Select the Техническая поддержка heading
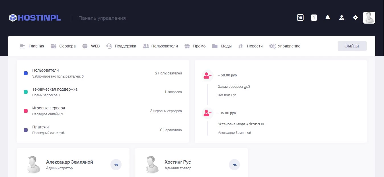384x177 pixels. pos(55,89)
